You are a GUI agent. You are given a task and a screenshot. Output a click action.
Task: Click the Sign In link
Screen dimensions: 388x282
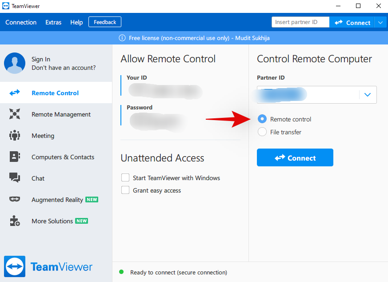[41, 59]
